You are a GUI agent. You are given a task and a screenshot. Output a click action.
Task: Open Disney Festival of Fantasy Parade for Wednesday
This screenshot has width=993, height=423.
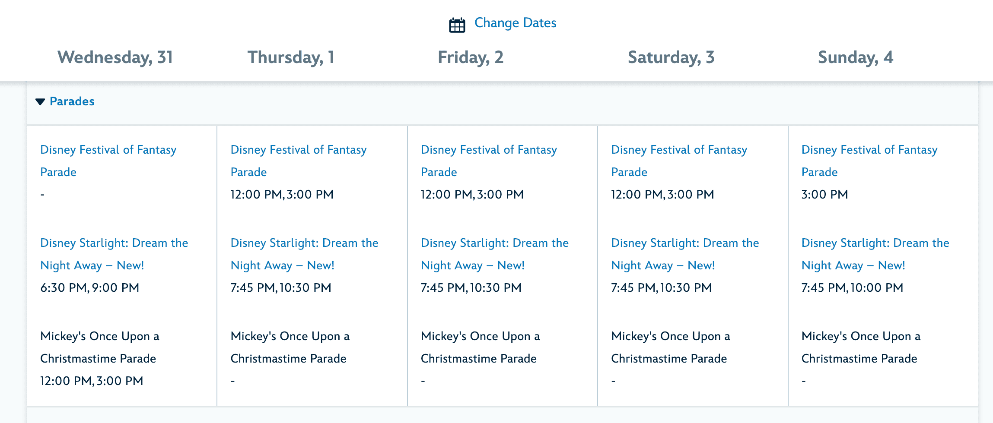[x=108, y=161]
